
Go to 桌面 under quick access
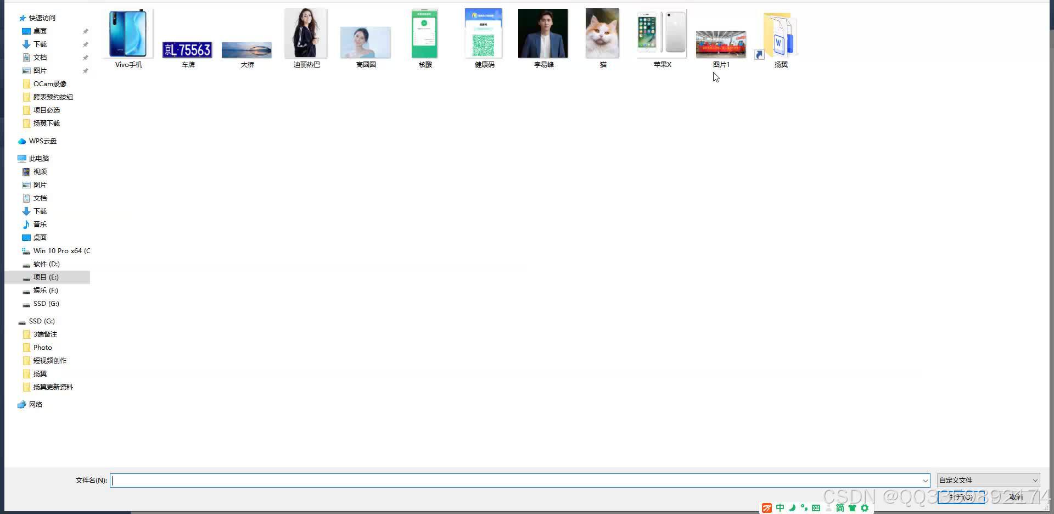pos(40,31)
